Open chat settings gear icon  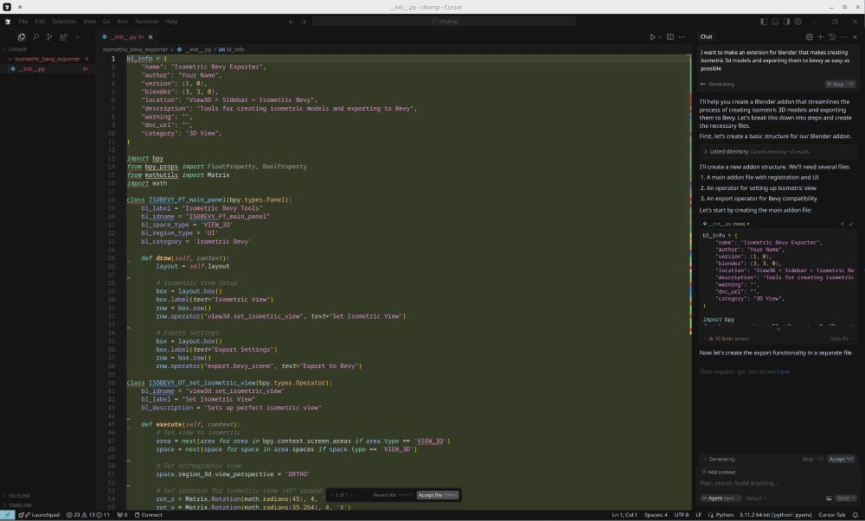coord(810,37)
